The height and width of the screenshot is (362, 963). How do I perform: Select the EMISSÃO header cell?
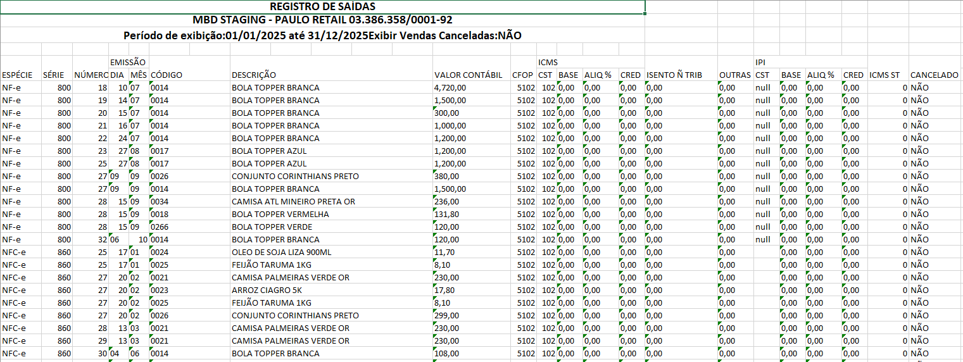(128, 62)
